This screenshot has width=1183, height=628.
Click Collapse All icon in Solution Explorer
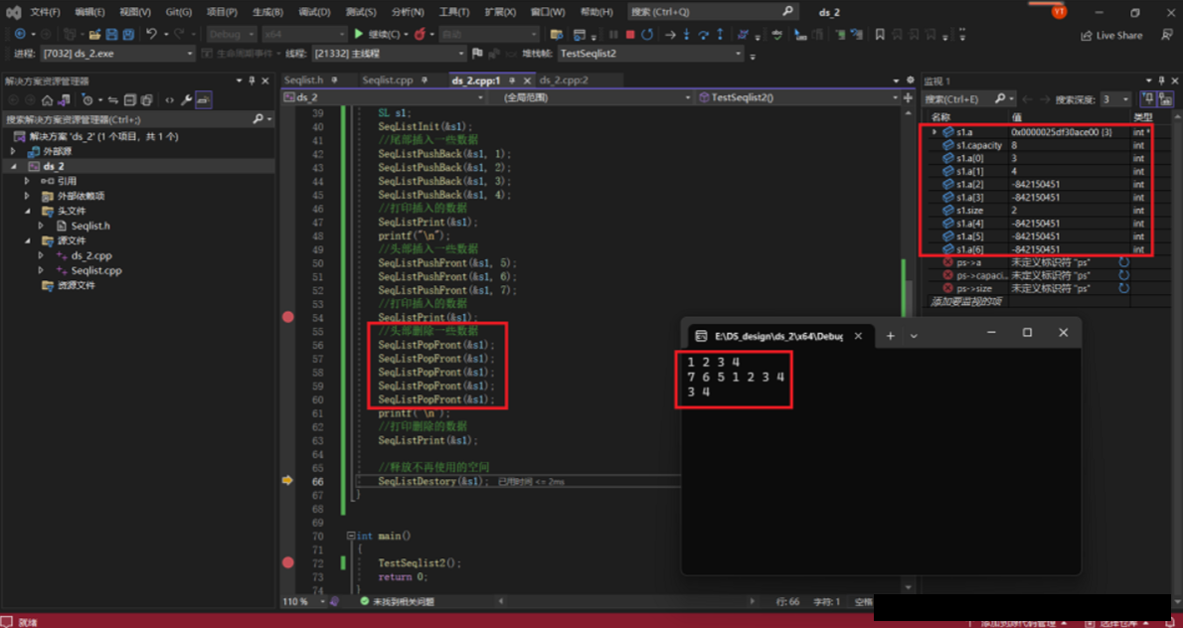[130, 100]
